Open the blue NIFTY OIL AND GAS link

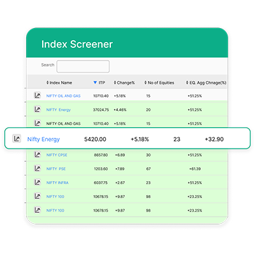click(63, 96)
